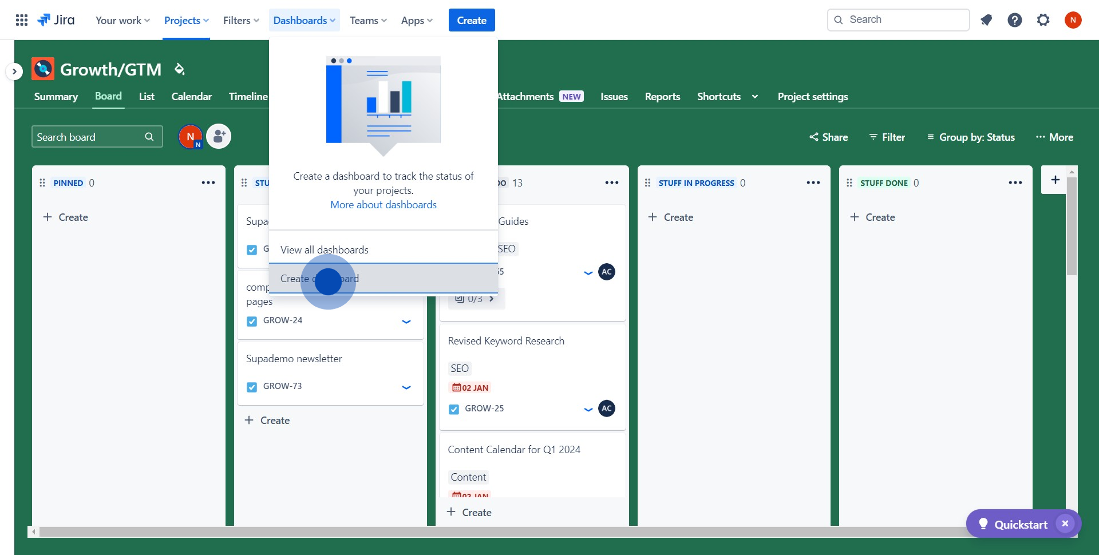
Task: Open the Stuff In Progress column menu
Action: tap(813, 183)
